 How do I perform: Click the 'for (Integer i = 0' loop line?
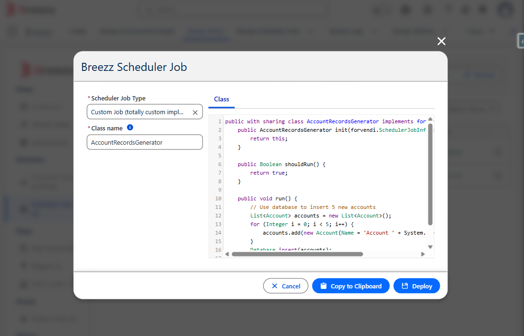point(302,224)
